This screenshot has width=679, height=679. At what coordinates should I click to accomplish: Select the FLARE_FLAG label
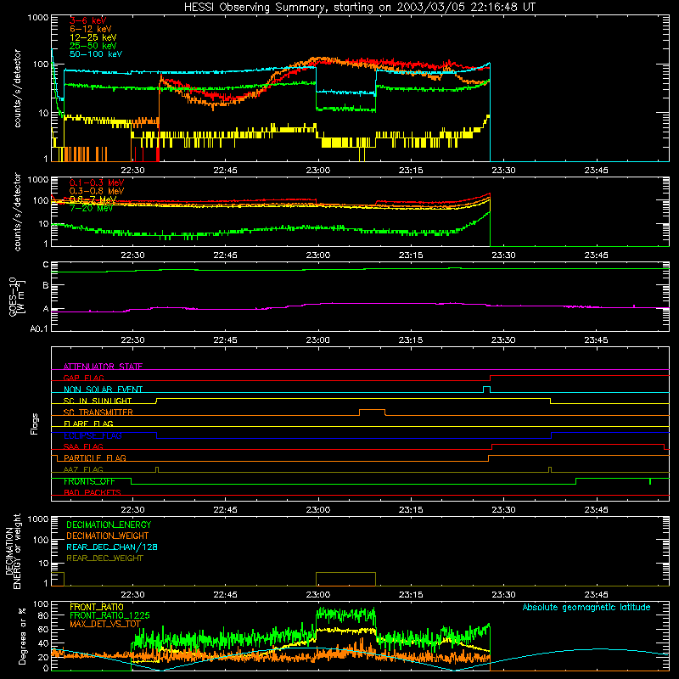coord(88,424)
